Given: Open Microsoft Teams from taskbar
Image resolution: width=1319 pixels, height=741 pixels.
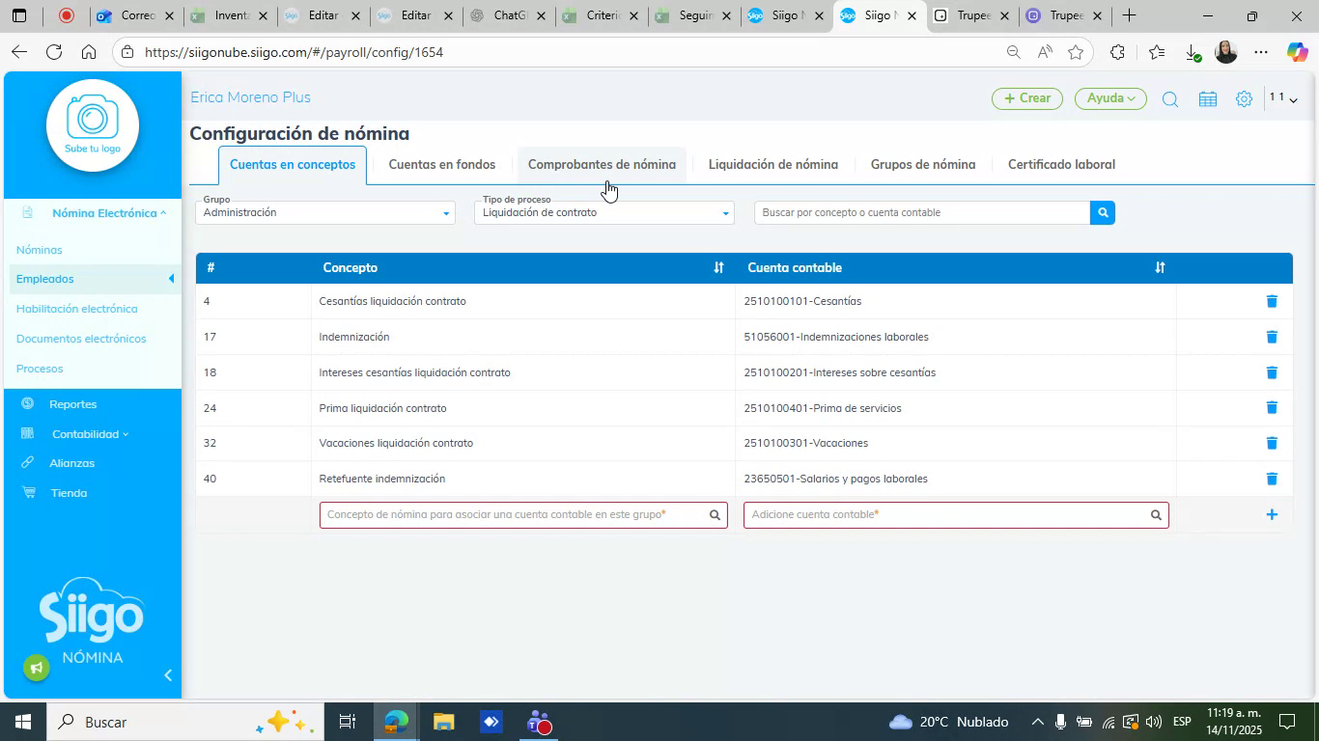Looking at the screenshot, I should (539, 722).
